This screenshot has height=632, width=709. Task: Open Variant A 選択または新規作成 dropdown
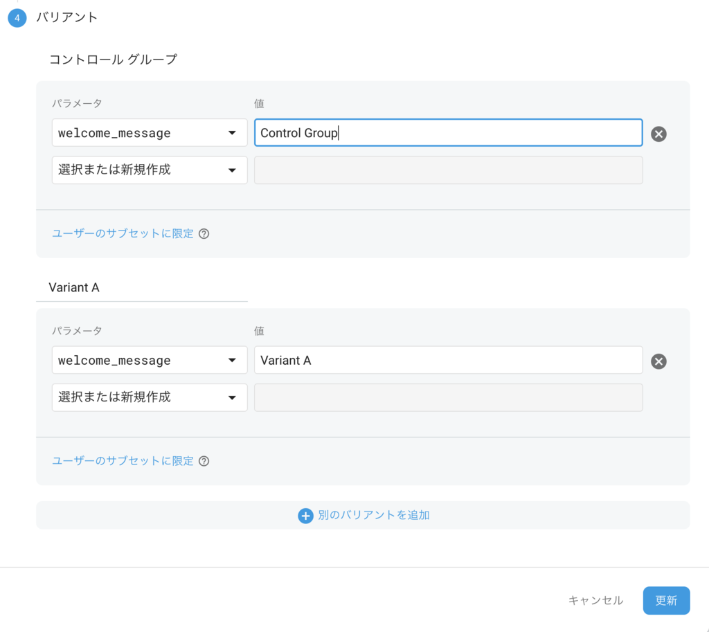click(150, 397)
